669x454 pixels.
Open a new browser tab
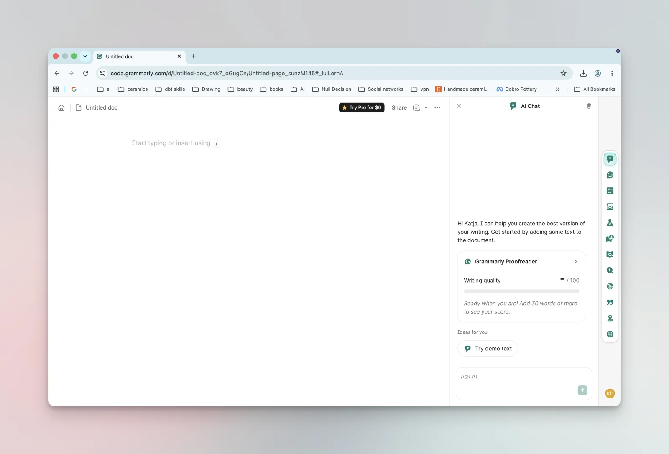click(194, 56)
